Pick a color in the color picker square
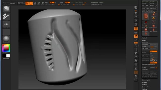This screenshot has width=161, height=90. [6, 48]
